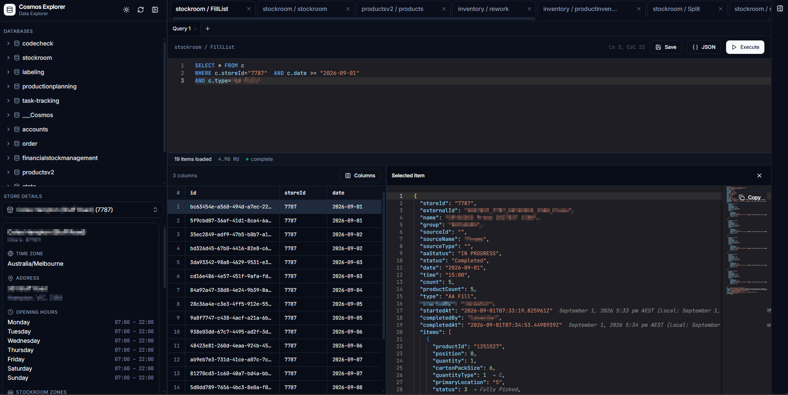Viewport: 788px width, 395px height.
Task: Collapse the left sidebar panel icon
Action: tap(155, 10)
